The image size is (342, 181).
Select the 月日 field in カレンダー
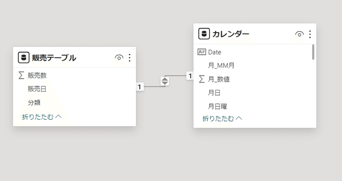click(253, 93)
